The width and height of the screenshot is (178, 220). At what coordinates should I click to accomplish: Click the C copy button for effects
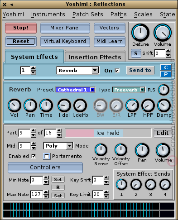tap(166, 67)
